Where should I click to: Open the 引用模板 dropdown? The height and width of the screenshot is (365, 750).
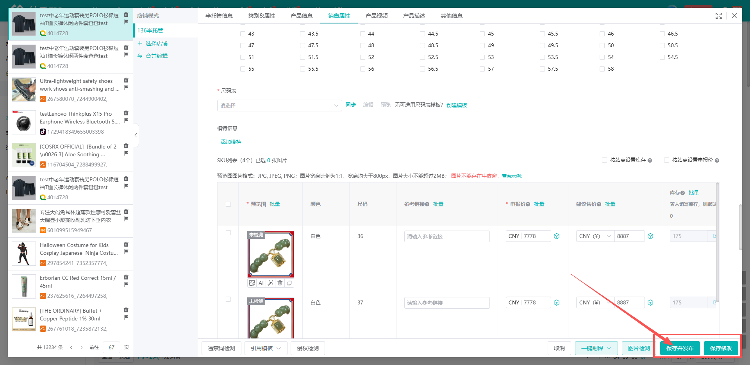(266, 348)
